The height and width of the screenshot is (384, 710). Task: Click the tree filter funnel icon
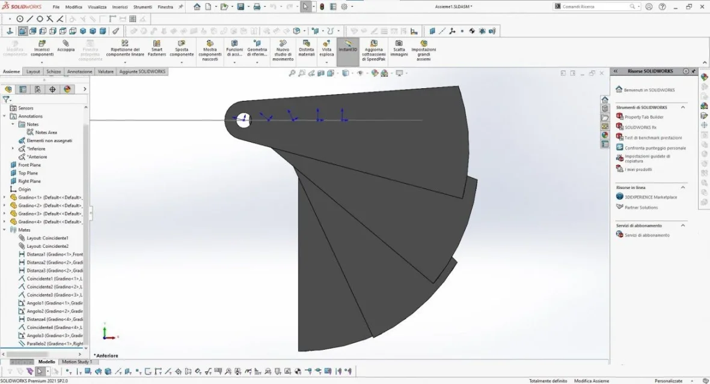click(6, 100)
